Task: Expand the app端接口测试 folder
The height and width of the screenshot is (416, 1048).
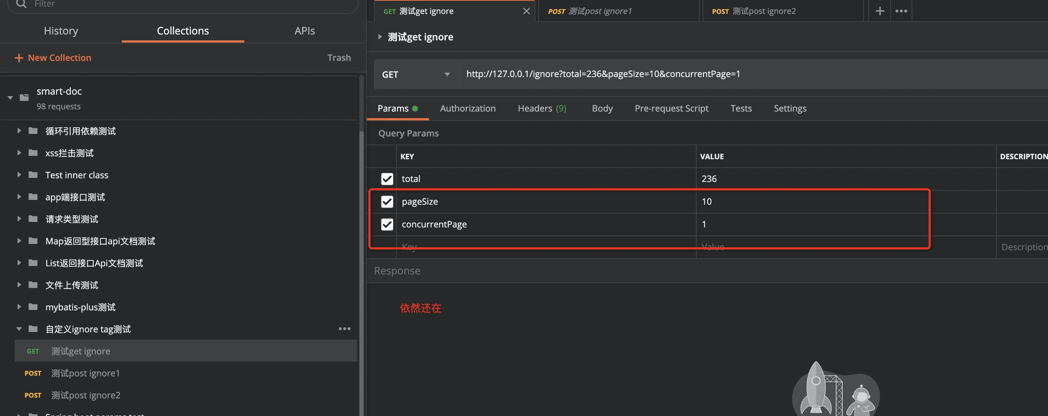Action: point(19,197)
